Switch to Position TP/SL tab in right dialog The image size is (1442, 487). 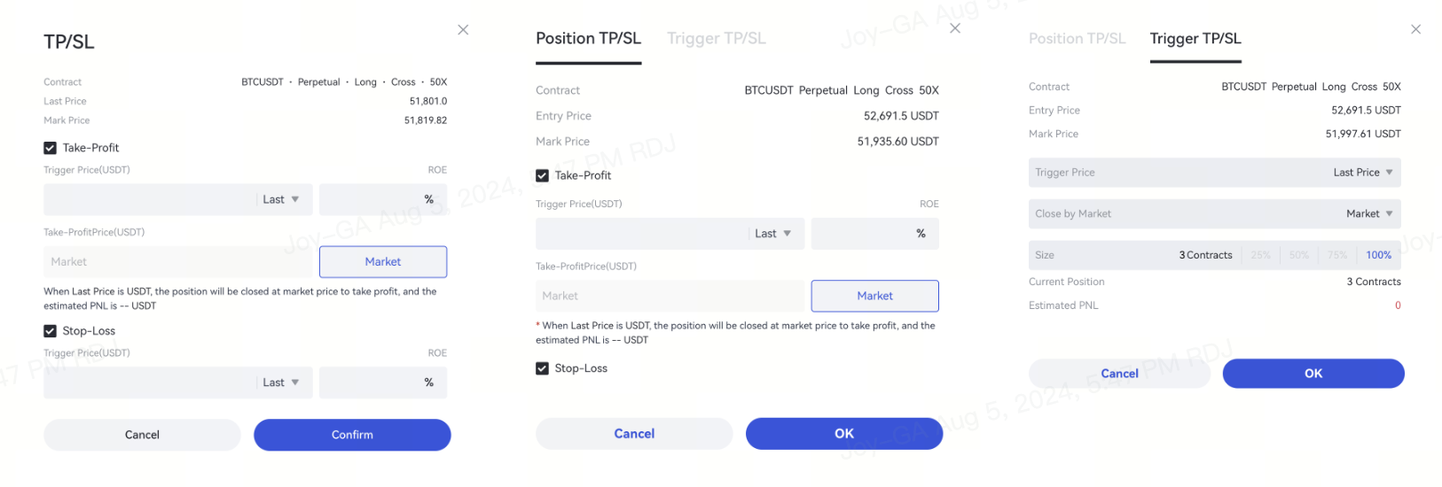tap(1077, 39)
